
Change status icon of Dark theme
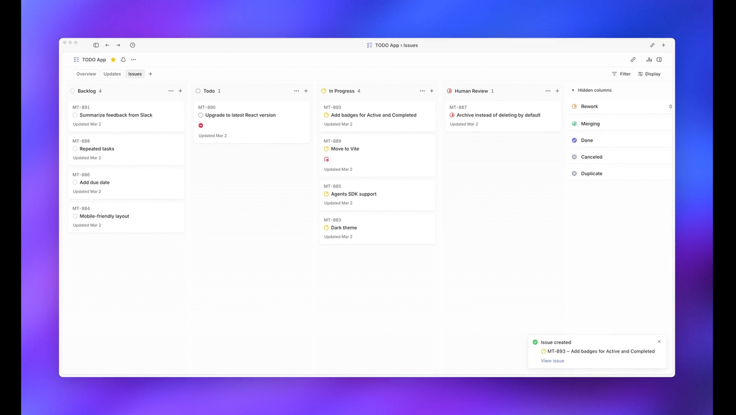[326, 228]
